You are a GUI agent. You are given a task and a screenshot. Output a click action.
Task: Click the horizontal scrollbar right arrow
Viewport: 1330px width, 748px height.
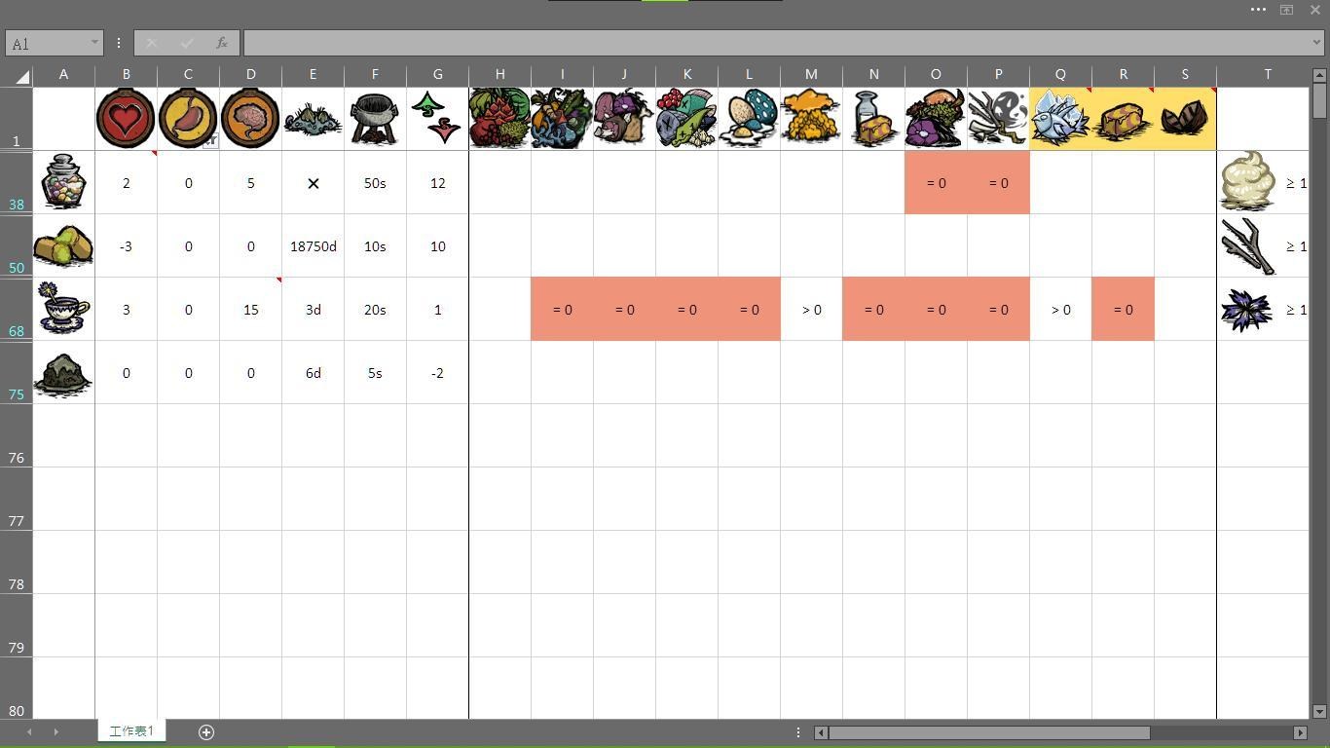coord(1299,732)
